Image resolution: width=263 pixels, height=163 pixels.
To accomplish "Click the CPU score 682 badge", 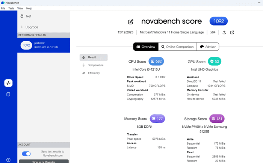I will click(x=156, y=61).
